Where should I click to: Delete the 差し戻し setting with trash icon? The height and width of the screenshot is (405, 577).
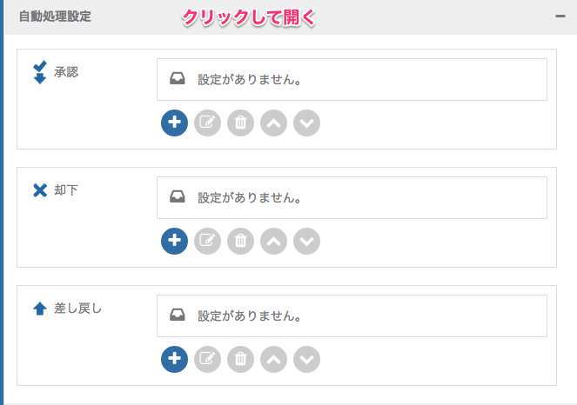point(241,360)
